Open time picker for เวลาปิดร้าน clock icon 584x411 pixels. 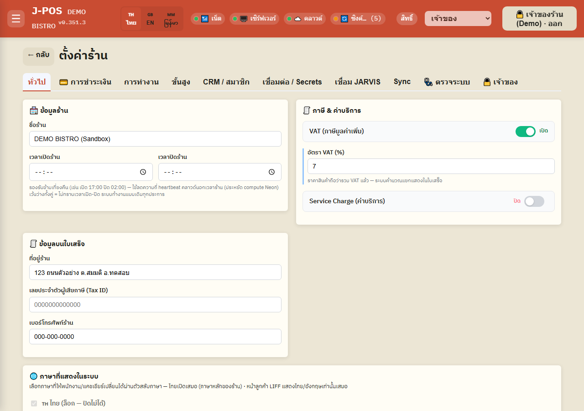271,172
